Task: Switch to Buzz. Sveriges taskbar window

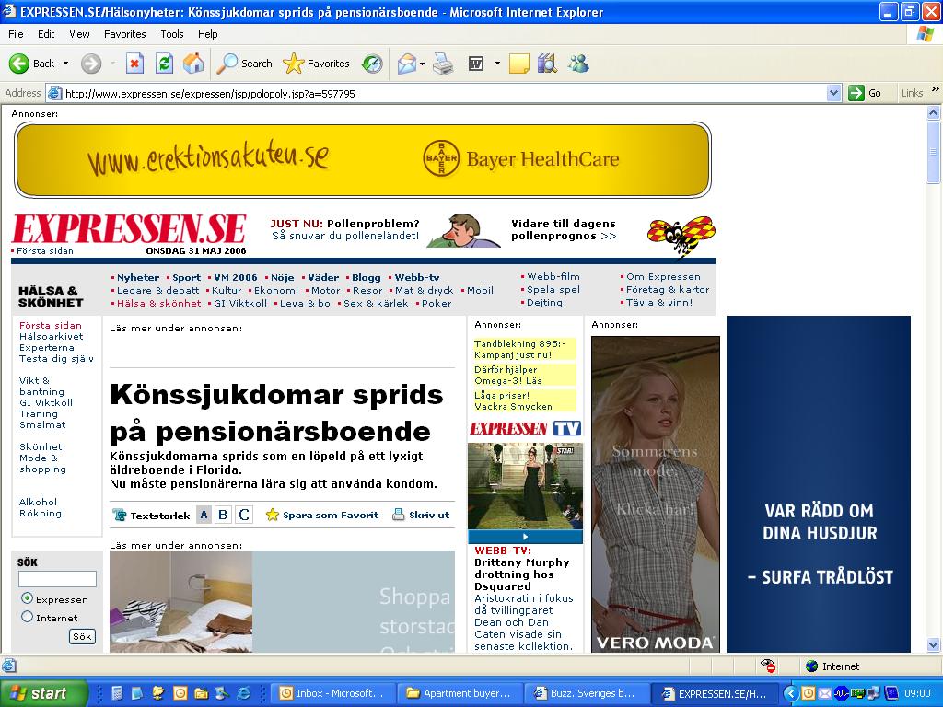Action: [x=587, y=693]
